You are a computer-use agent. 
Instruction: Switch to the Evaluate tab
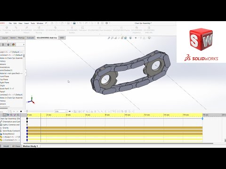coord(30,38)
